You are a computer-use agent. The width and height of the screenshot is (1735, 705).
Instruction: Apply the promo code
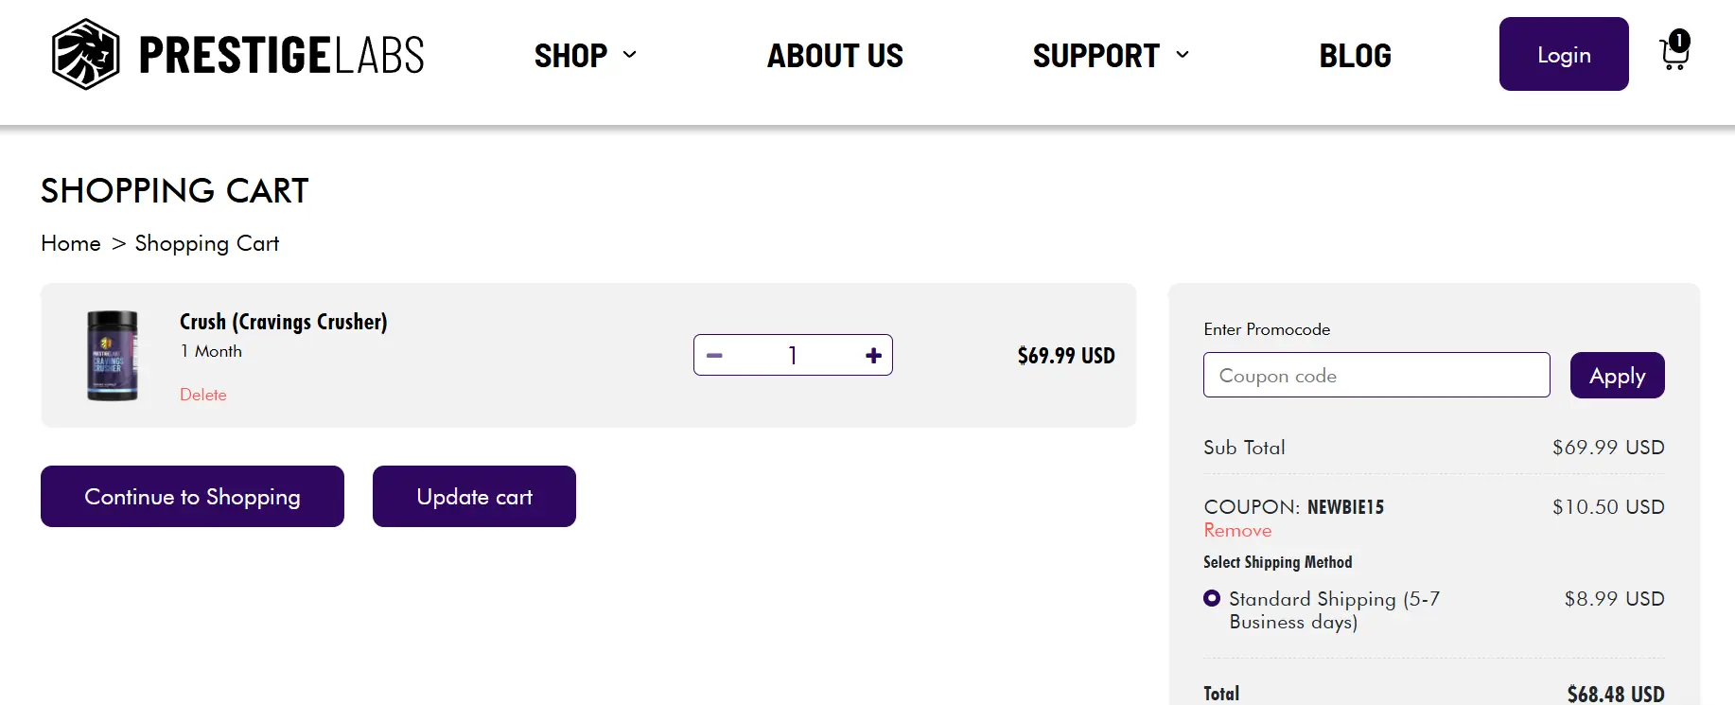[1617, 376]
